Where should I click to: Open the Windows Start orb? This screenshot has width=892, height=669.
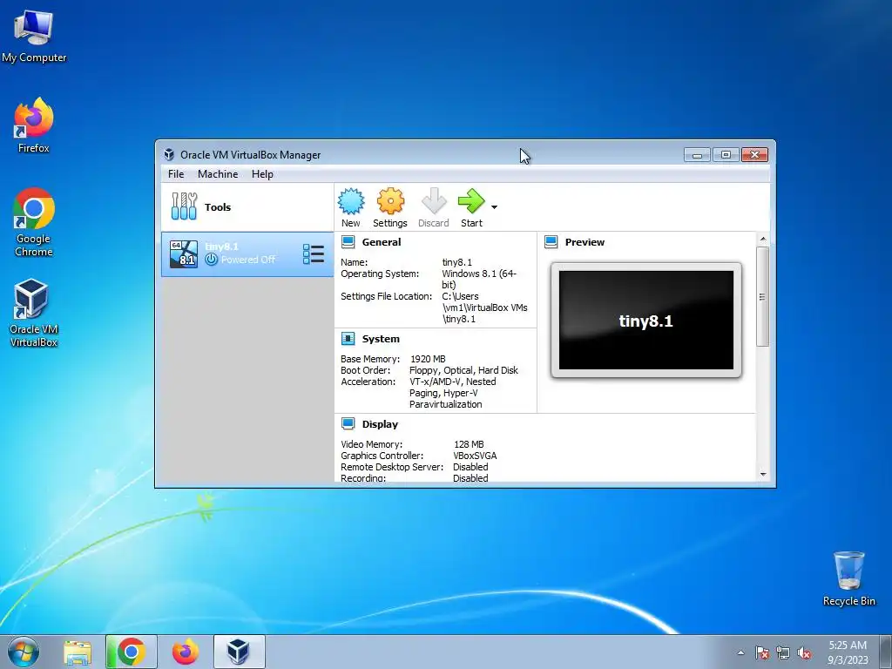(x=24, y=652)
